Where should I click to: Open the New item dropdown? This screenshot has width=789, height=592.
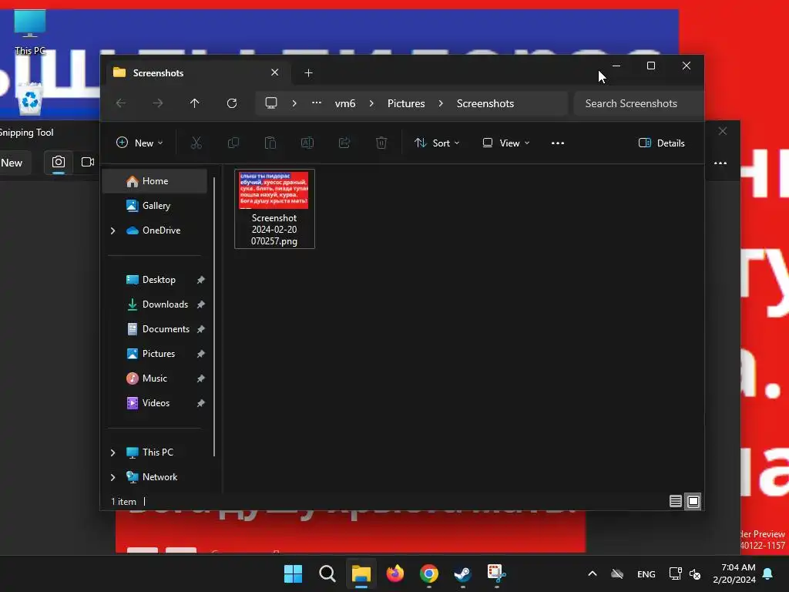tap(139, 143)
